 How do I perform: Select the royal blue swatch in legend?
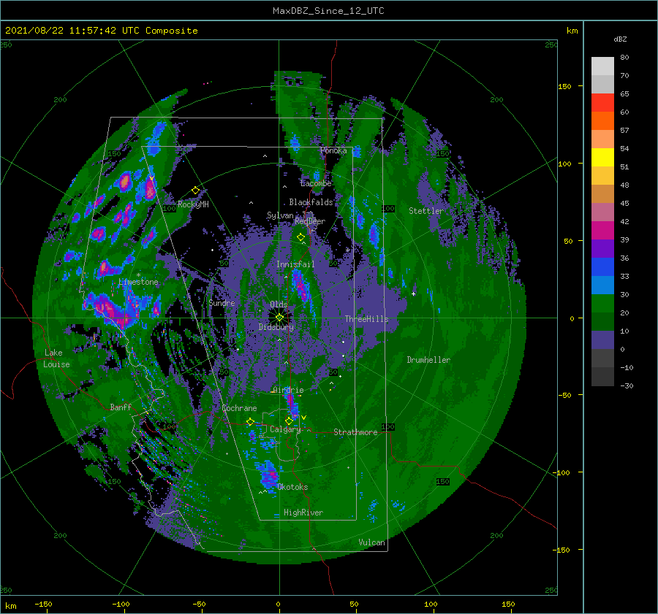[x=602, y=266]
